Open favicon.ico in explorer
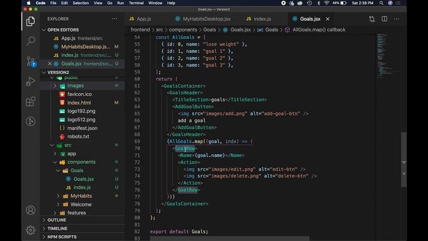 (80, 94)
